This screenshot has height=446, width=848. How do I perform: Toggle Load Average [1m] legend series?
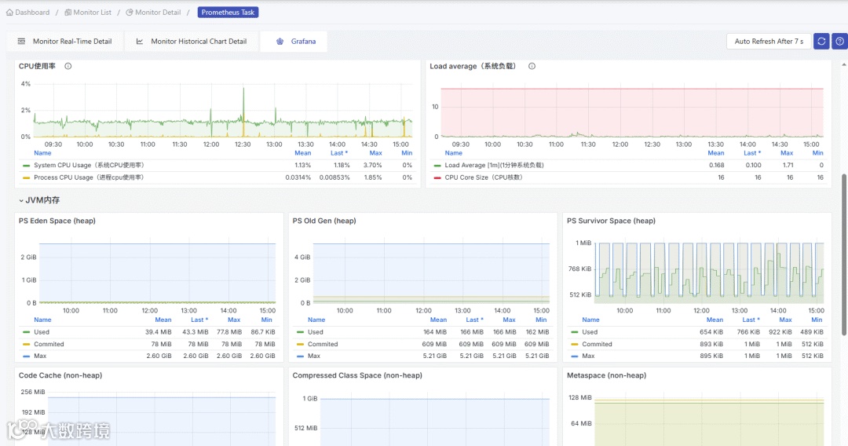(x=495, y=165)
